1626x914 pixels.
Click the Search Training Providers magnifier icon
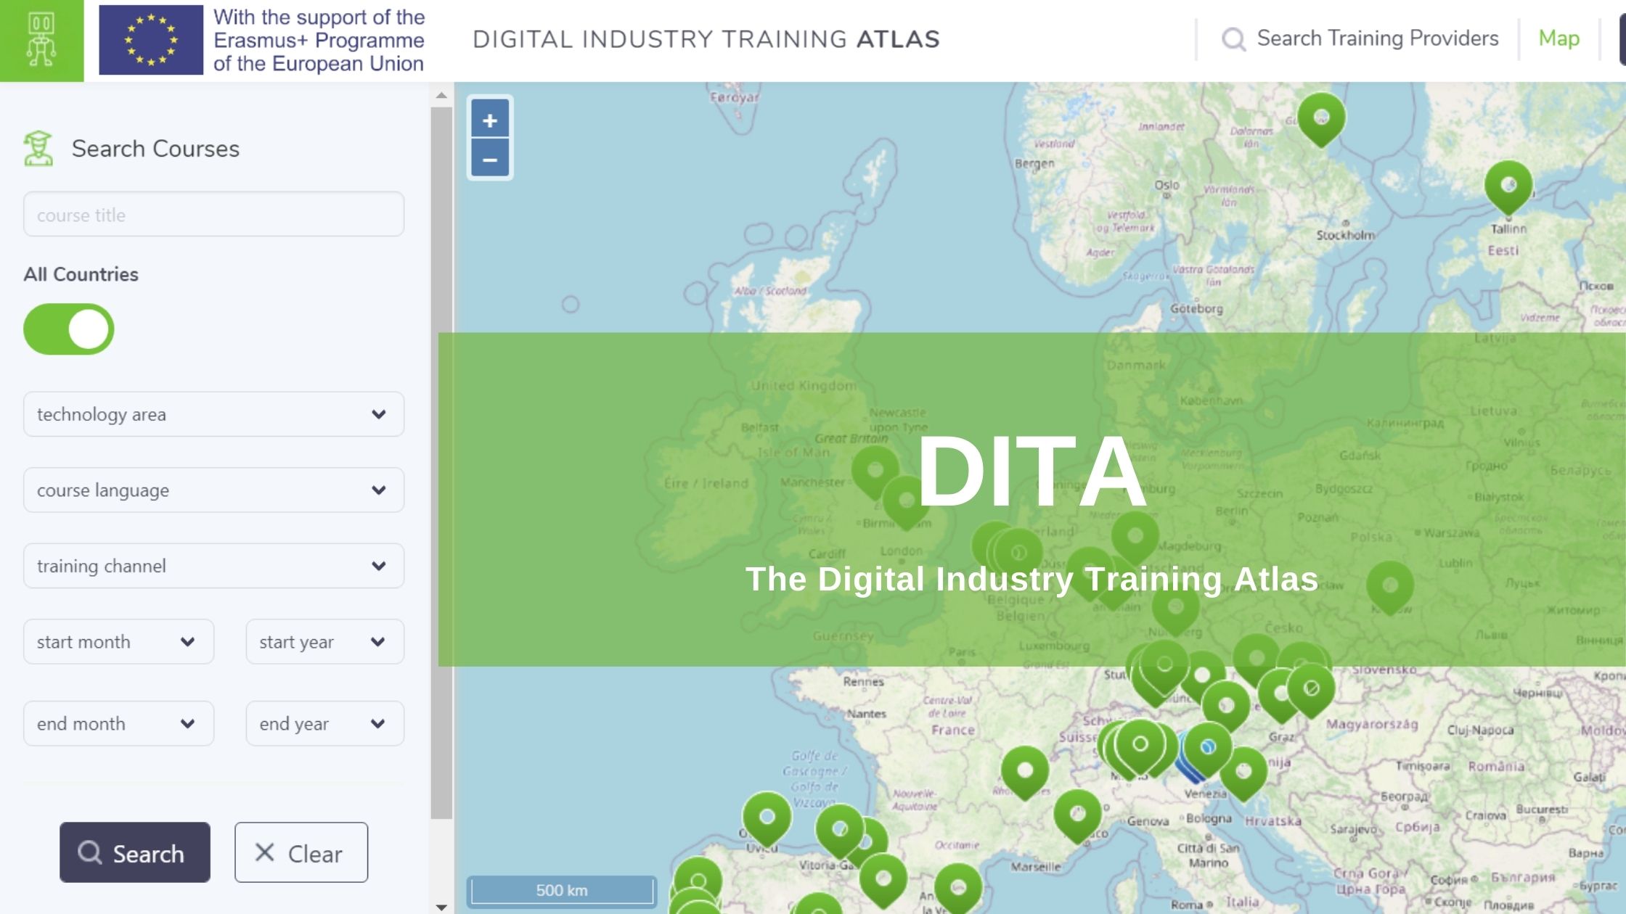point(1233,38)
